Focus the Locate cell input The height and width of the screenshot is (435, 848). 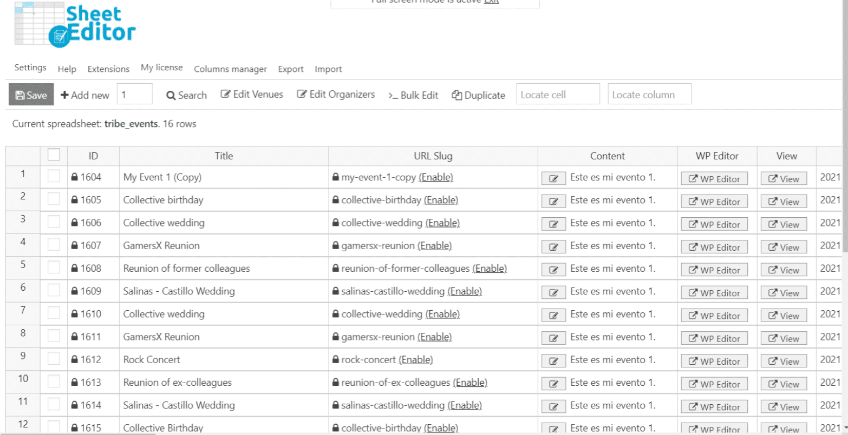[558, 94]
